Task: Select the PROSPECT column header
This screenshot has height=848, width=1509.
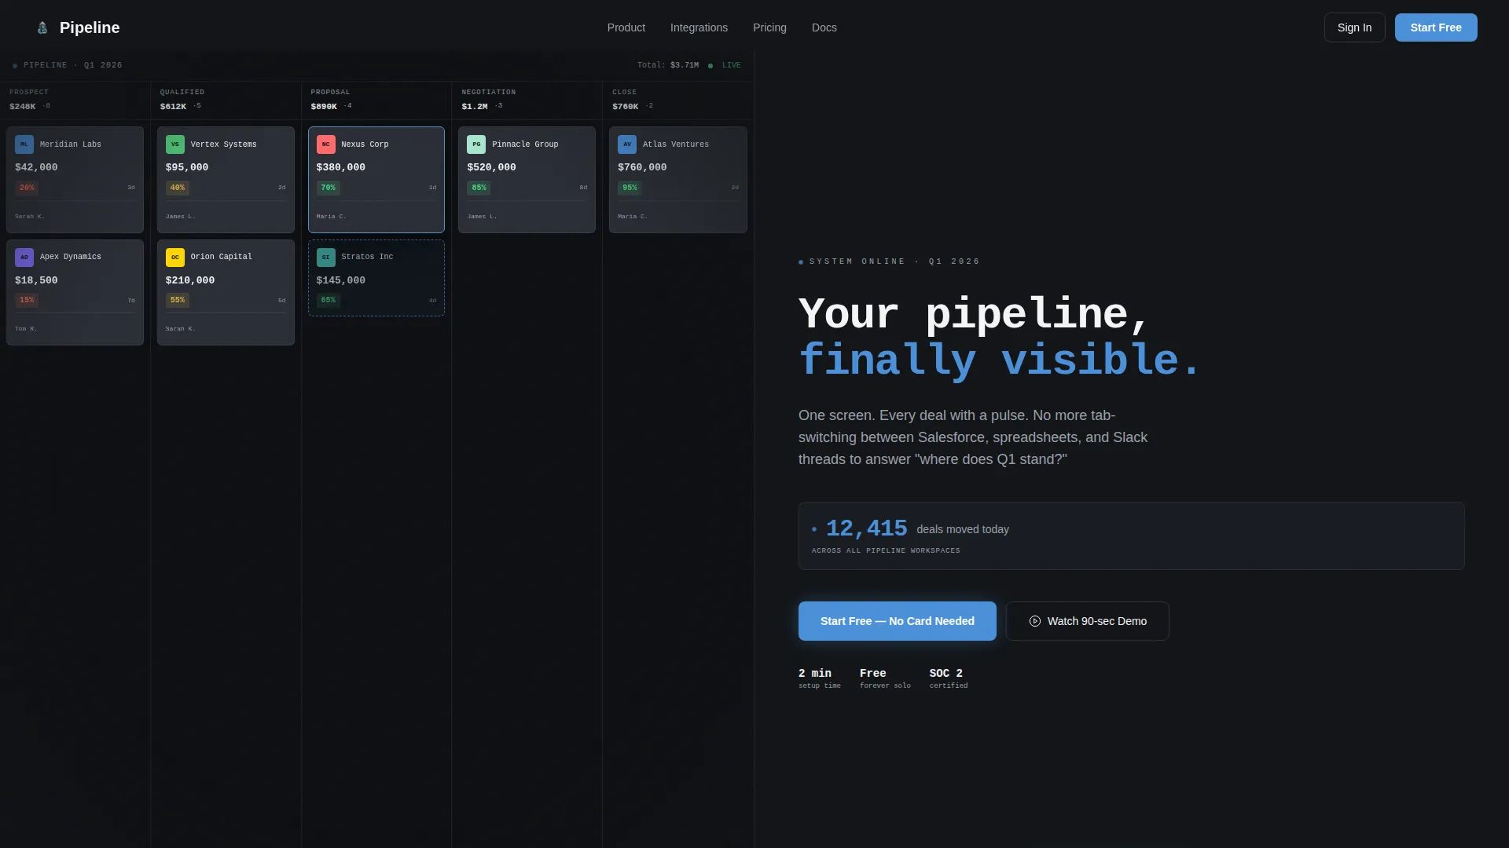Action: click(x=29, y=93)
